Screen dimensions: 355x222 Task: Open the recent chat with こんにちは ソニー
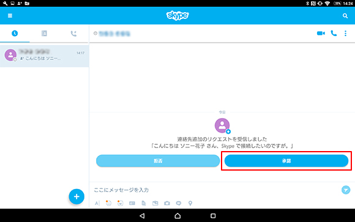click(x=44, y=56)
